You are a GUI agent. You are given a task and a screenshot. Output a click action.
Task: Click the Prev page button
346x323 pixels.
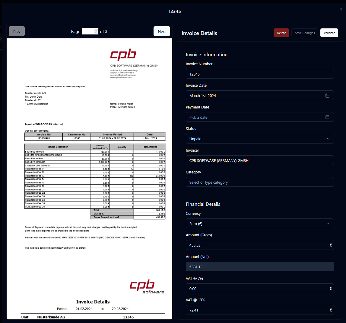click(x=17, y=31)
